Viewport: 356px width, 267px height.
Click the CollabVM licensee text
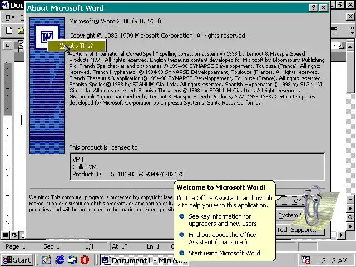85,167
